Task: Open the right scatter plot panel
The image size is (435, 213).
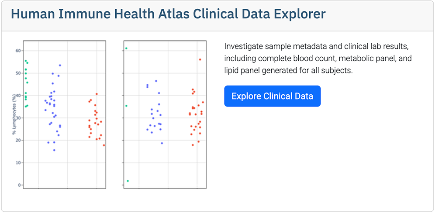Action: pyautogui.click(x=165, y=114)
